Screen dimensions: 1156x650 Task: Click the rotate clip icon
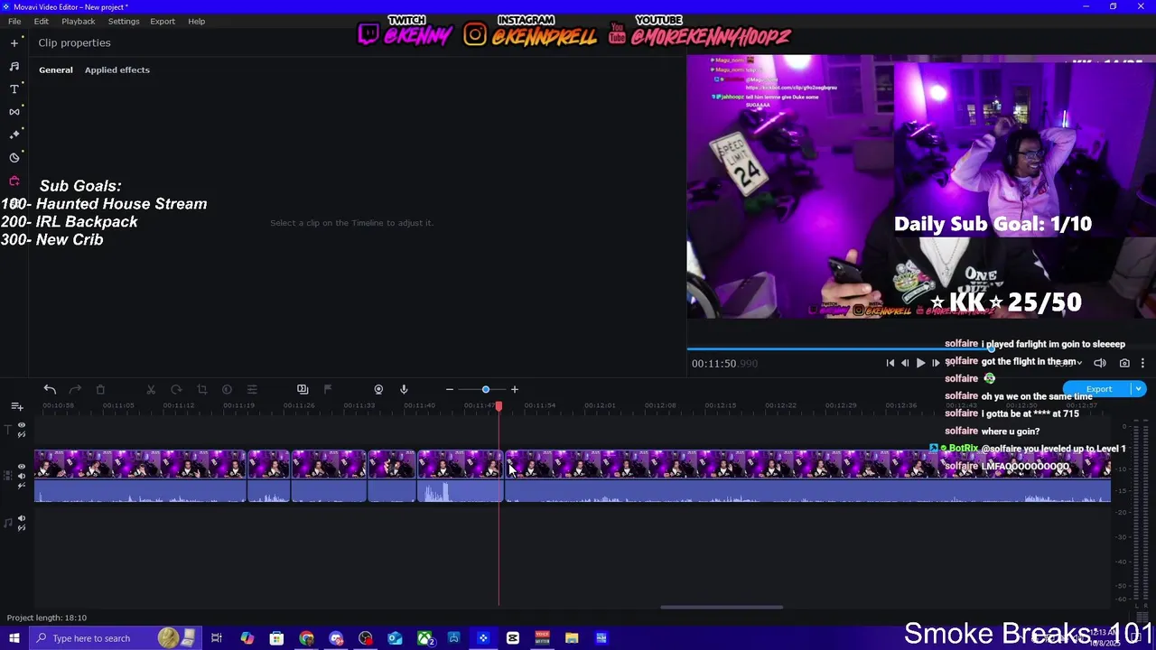point(176,389)
